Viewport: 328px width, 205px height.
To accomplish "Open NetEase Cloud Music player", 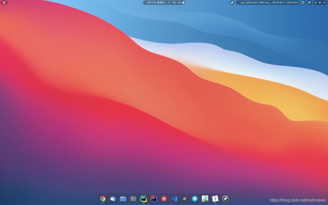I will pos(164,198).
